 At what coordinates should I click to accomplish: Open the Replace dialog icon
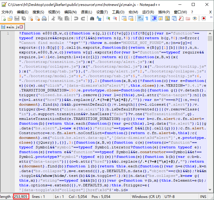99,18
